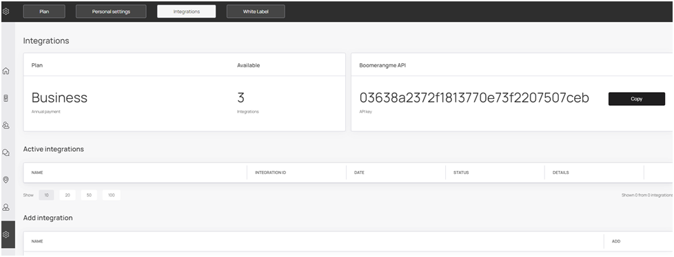Screen dimensions: 674x257
Task: Show 50 integrations per page
Action: point(89,195)
